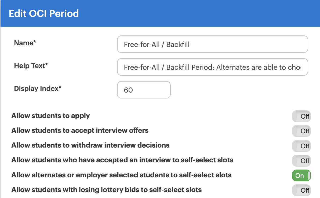
Task: Click the losing lottery bids label text
Action: tap(106, 190)
